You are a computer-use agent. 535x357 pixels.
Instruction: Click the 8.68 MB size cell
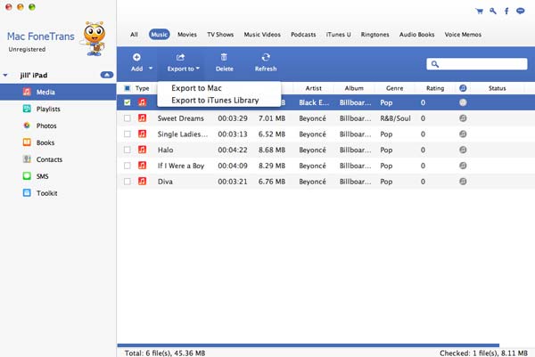tap(272, 150)
